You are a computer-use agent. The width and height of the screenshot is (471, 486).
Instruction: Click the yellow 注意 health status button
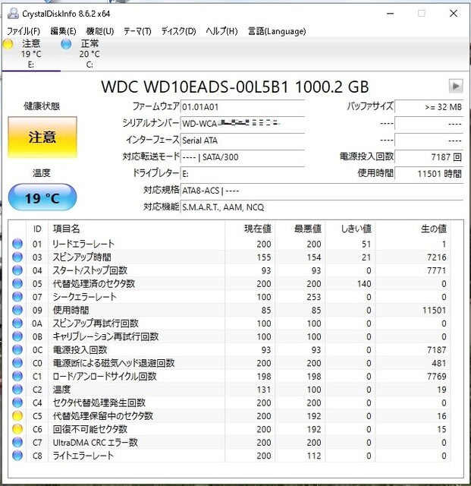point(42,137)
